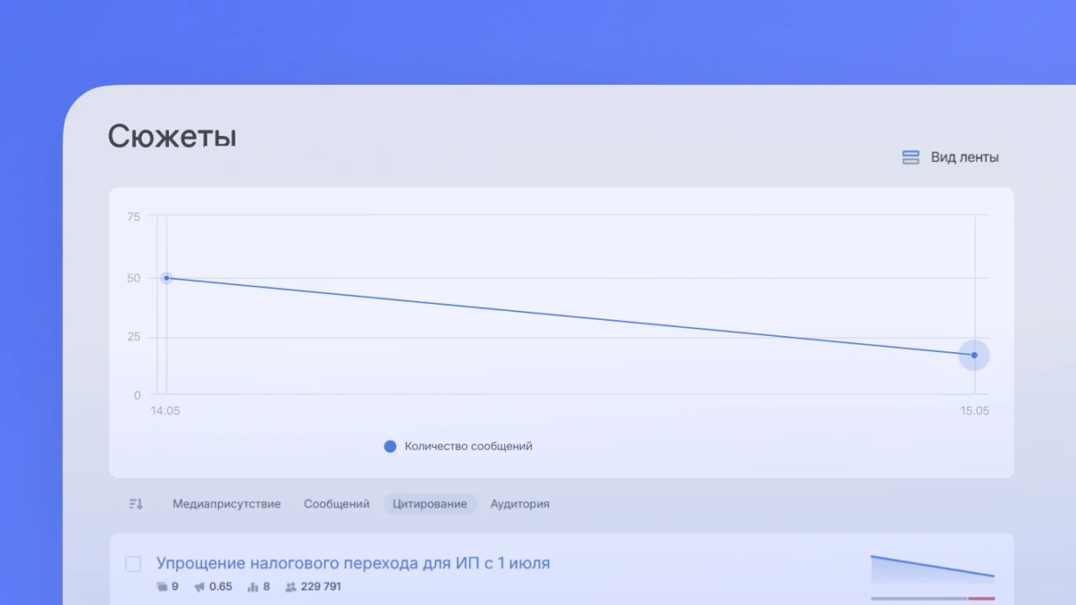Click the Сюжеты page heading
Image resolution: width=1076 pixels, height=605 pixels.
point(172,136)
